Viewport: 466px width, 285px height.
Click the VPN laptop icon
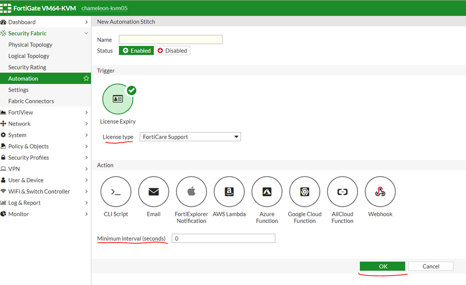(x=3, y=169)
